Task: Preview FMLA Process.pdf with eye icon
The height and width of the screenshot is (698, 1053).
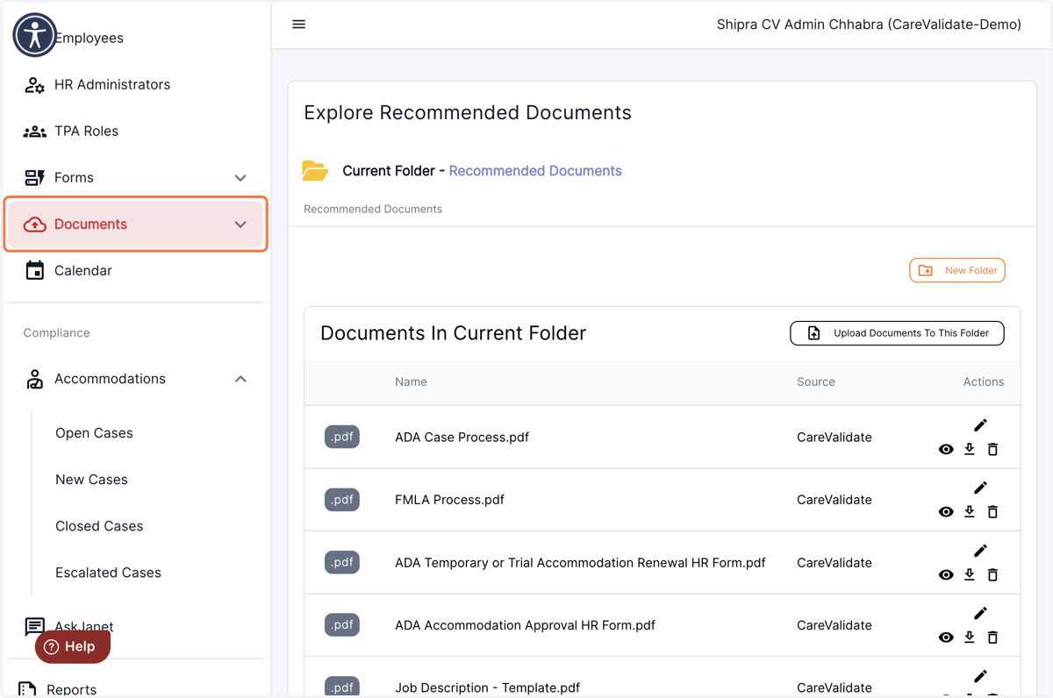Action: [x=946, y=512]
